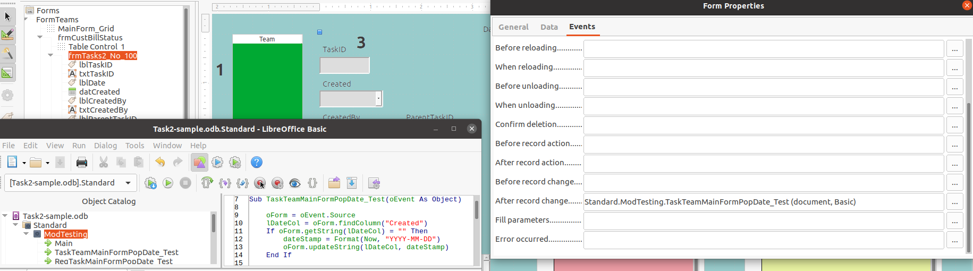Collapse Task2-sample.odb in Object Catalog
The height and width of the screenshot is (271, 973).
tap(5, 216)
